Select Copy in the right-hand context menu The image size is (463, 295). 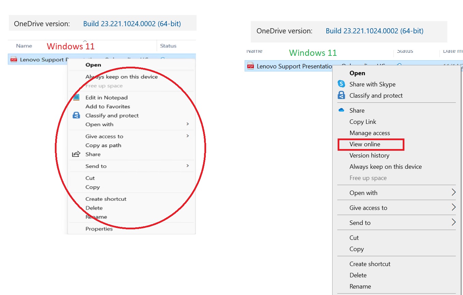[357, 249]
